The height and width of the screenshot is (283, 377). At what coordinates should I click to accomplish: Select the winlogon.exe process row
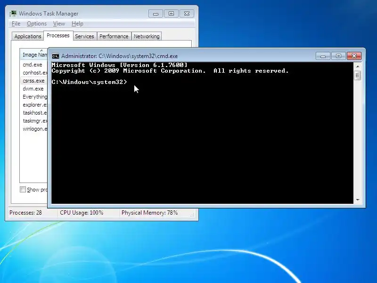tap(34, 129)
